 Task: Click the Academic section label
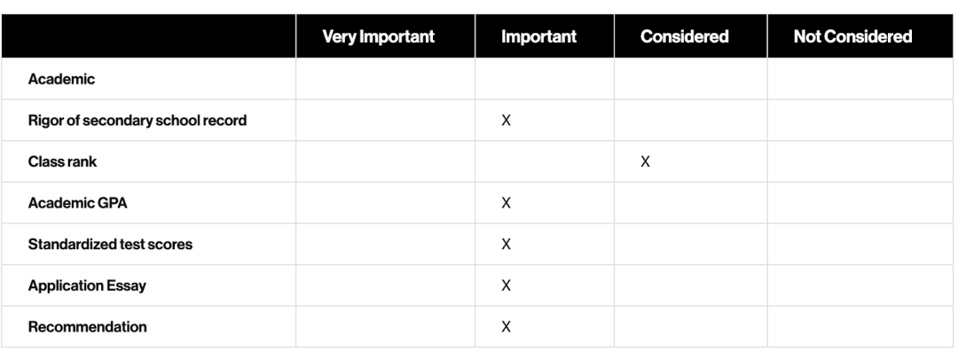point(61,80)
